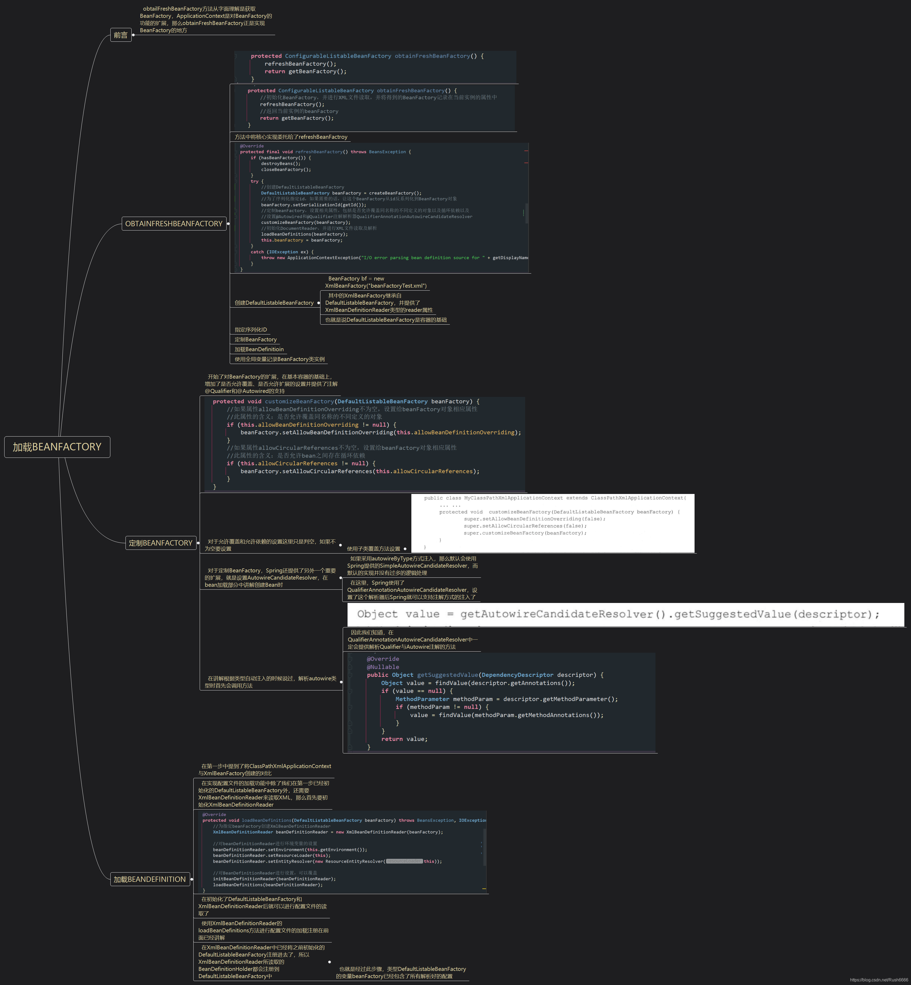Open the commented obtainFreshBeanFactory code image
The height and width of the screenshot is (985, 911).
(x=375, y=107)
